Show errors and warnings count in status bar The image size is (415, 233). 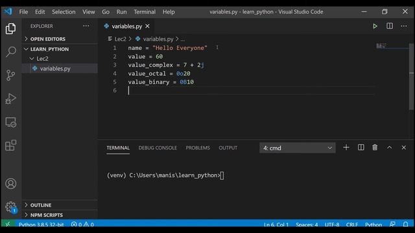82,225
